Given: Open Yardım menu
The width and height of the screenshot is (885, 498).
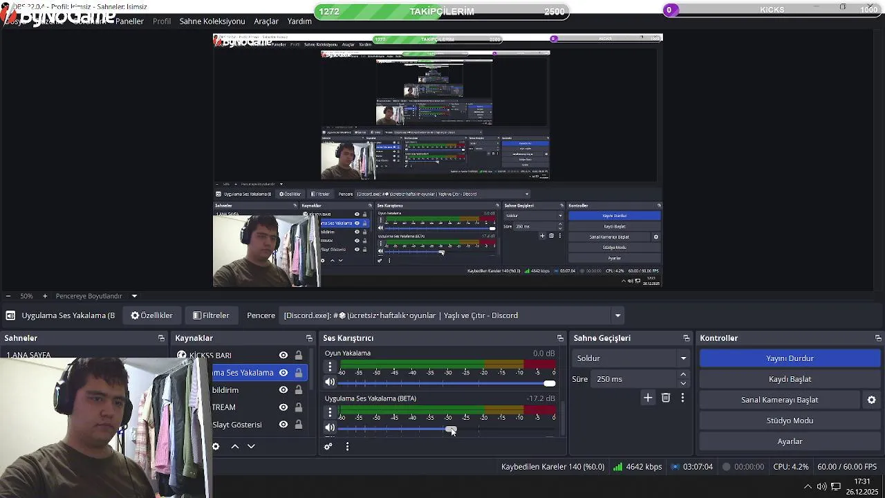Looking at the screenshot, I should [299, 21].
